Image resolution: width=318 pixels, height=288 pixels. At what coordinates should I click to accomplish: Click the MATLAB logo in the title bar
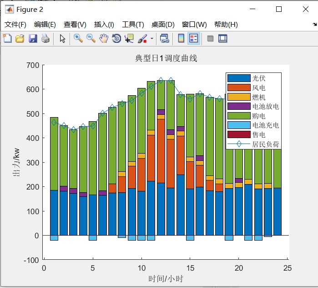[10, 10]
